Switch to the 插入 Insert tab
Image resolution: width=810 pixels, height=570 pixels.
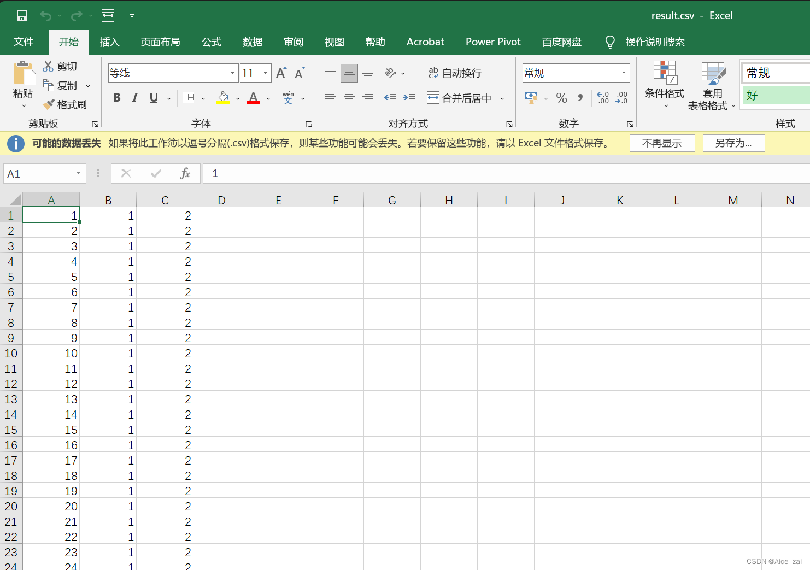click(x=109, y=42)
